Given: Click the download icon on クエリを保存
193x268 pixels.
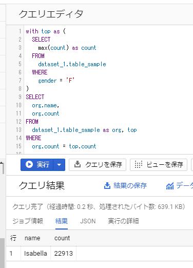Looking at the screenshot, I should click(78, 164).
